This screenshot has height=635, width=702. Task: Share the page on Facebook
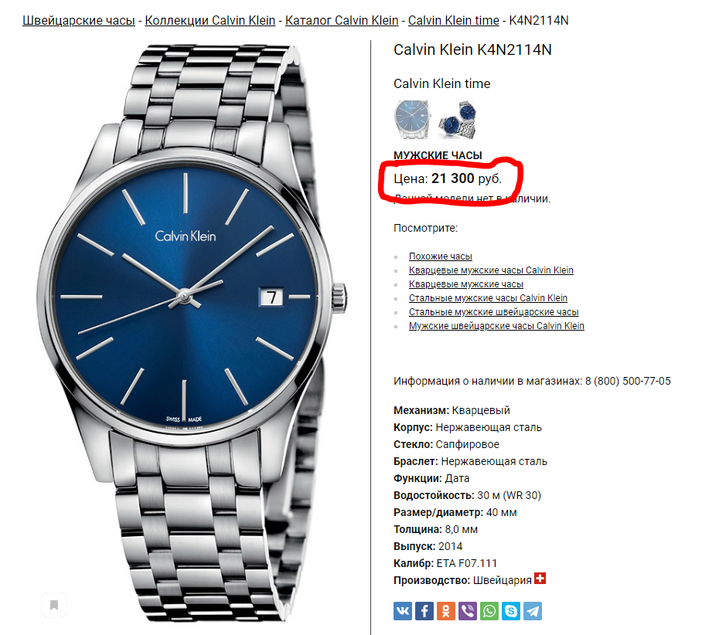[x=424, y=611]
